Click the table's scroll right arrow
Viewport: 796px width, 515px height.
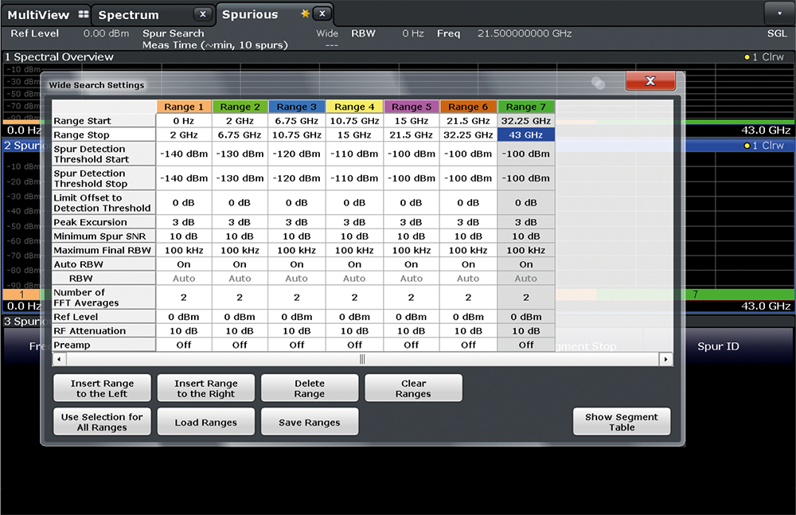click(x=665, y=360)
